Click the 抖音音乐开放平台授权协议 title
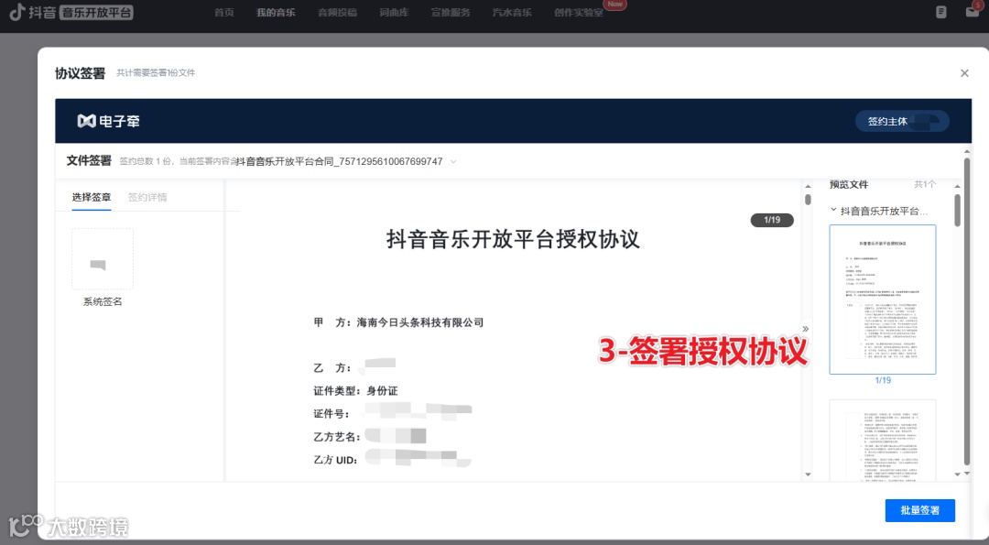Image resolution: width=989 pixels, height=545 pixels. pos(513,239)
